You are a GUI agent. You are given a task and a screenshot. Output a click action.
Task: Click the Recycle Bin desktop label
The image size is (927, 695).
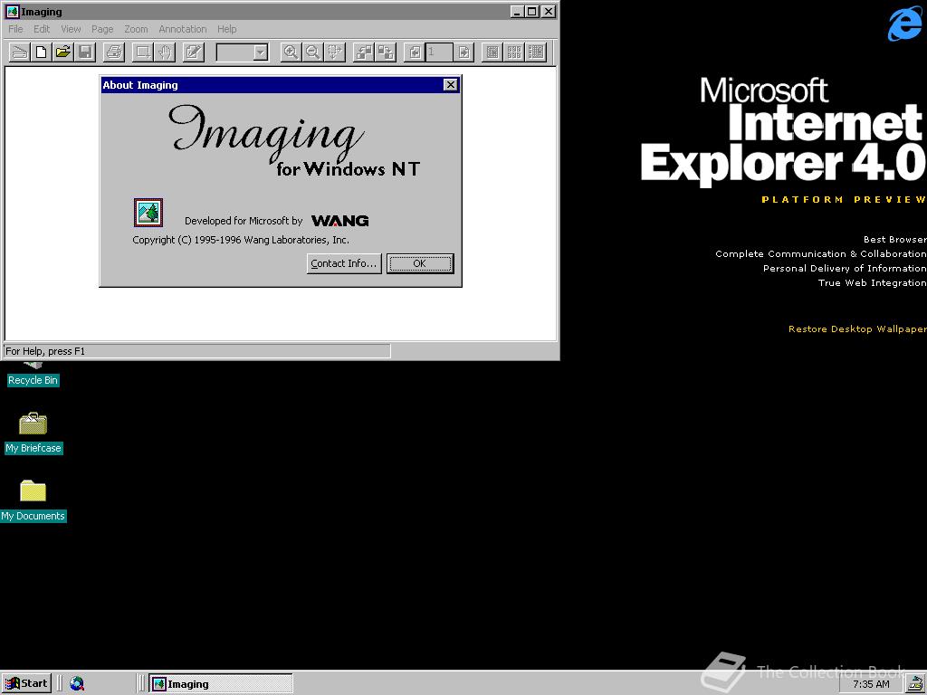coord(33,381)
